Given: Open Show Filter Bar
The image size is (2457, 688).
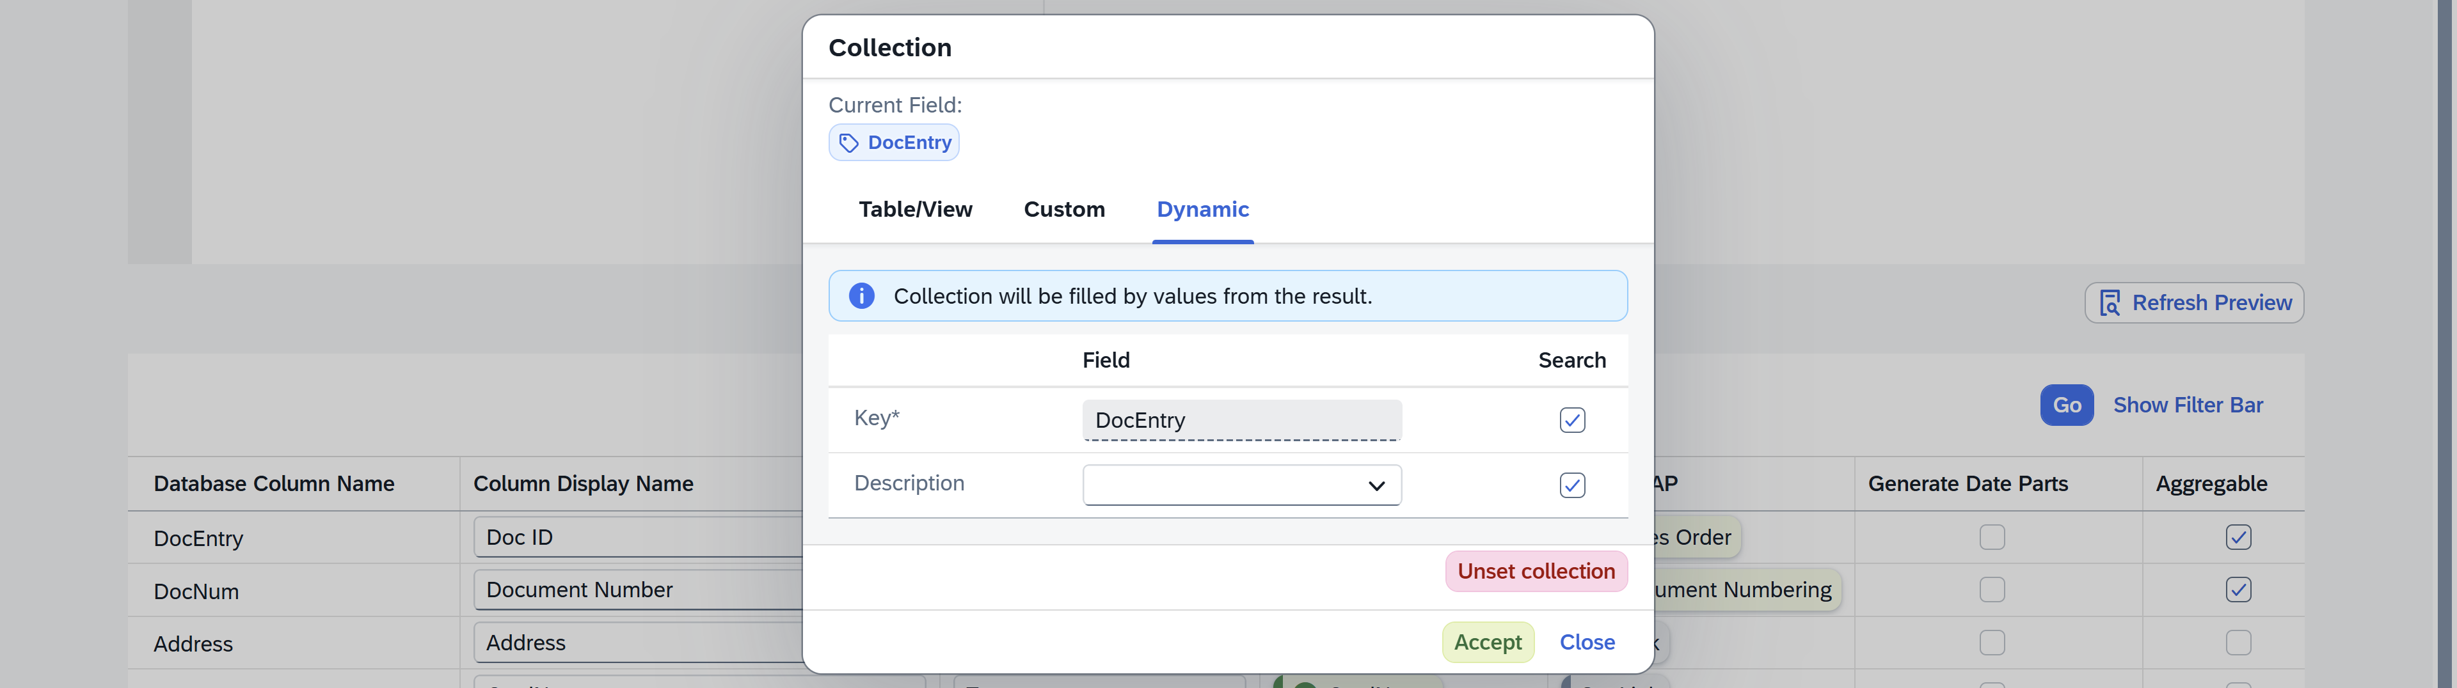Looking at the screenshot, I should 2188,405.
